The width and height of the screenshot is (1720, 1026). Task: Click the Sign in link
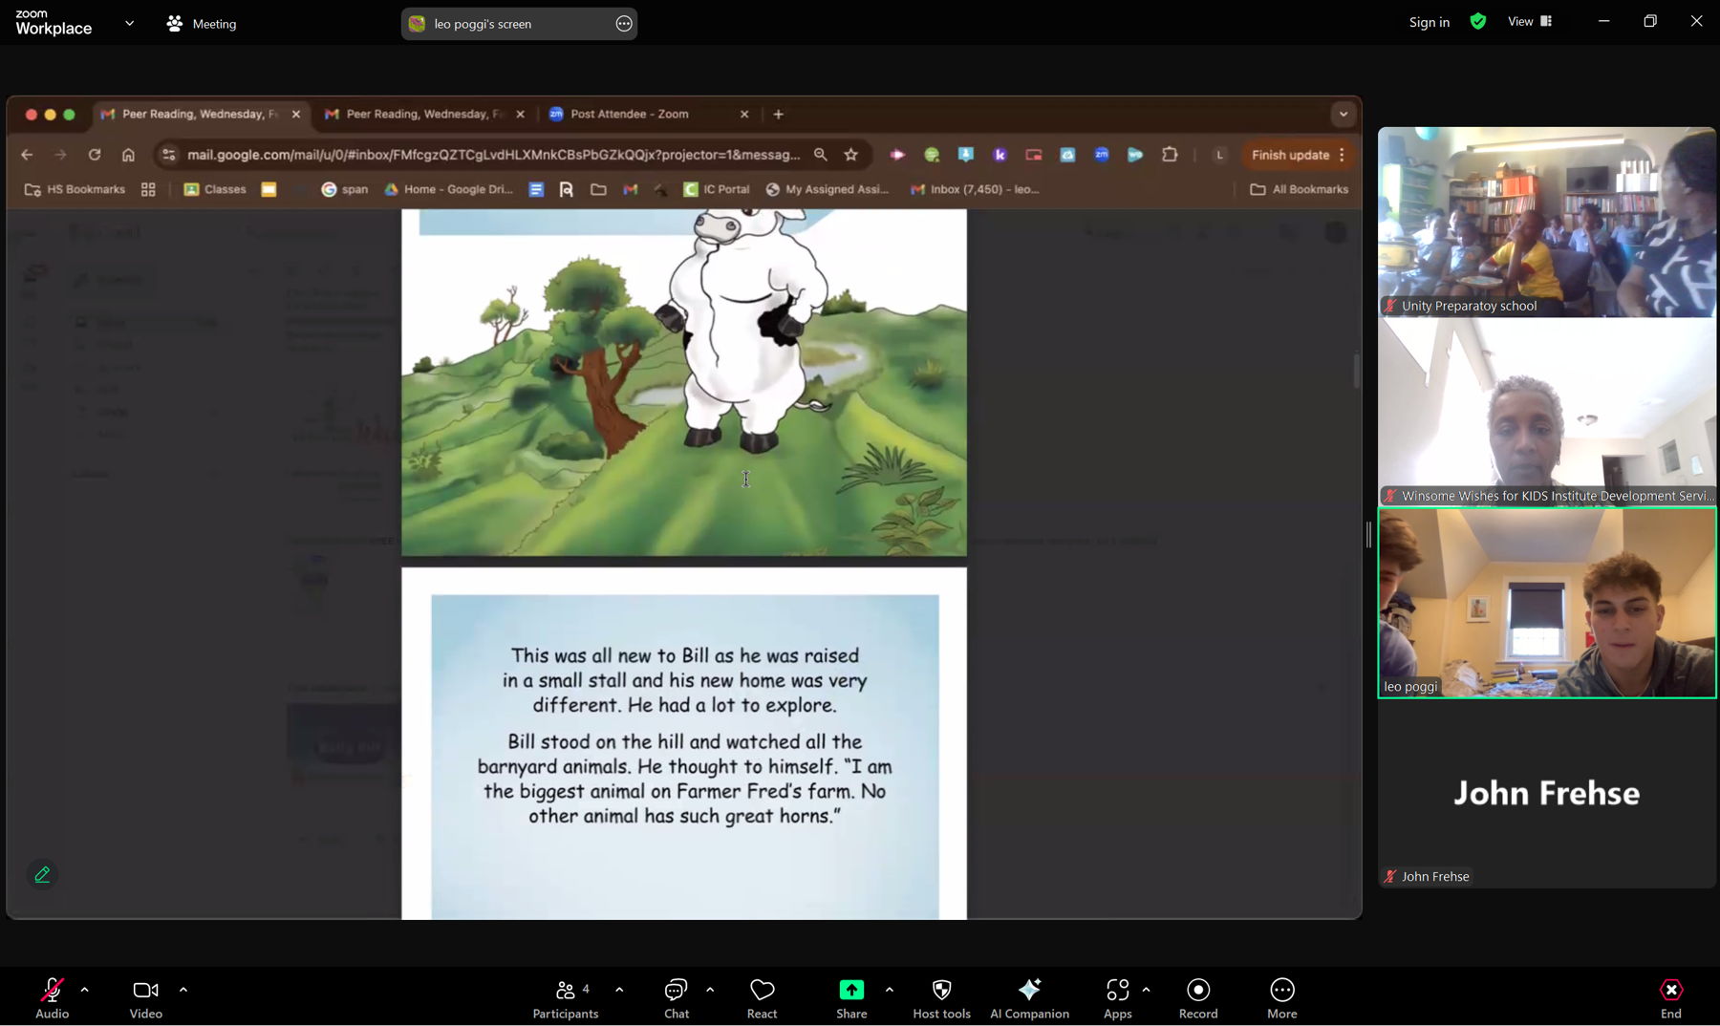(1429, 22)
